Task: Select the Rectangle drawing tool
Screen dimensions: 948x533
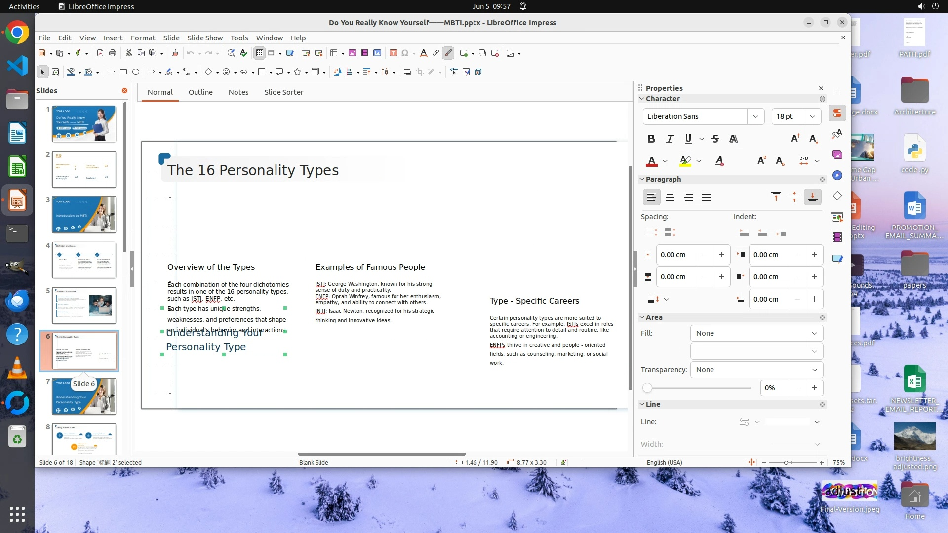Action: 123,72
